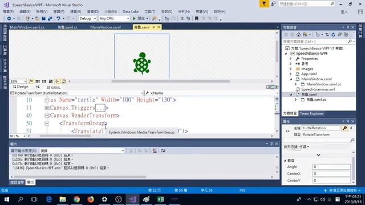The image size is (365, 205).
Task: Click the Angle value field
Action: click(x=331, y=167)
